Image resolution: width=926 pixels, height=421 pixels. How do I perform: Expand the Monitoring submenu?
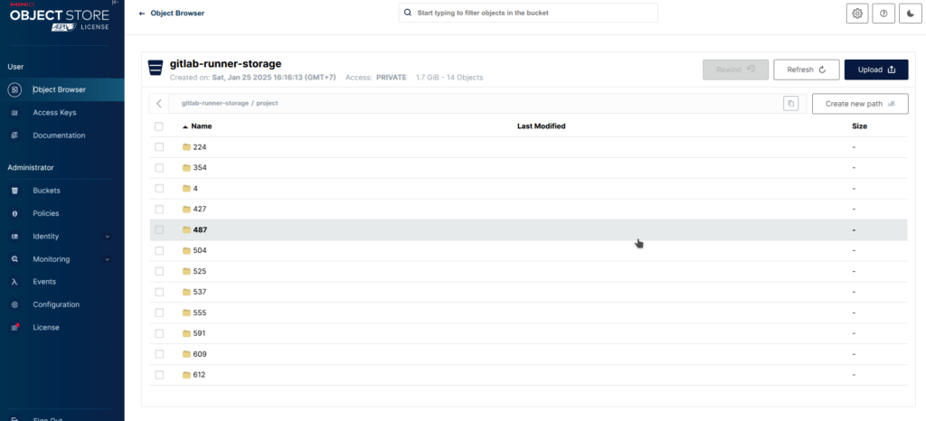tap(108, 259)
